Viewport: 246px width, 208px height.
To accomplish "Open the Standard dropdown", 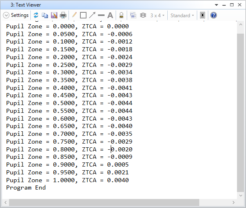I will point(182,15).
